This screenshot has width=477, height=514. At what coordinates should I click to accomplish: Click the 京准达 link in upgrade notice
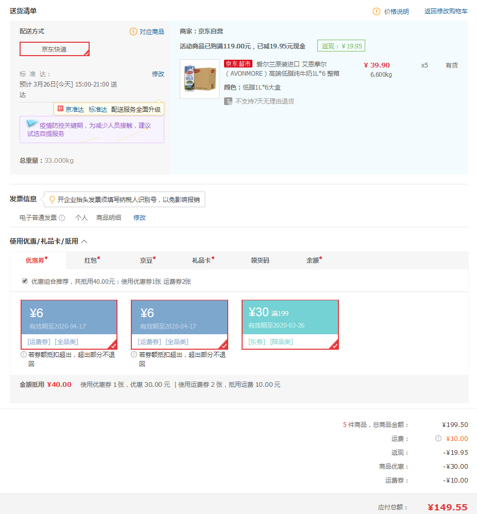point(75,110)
